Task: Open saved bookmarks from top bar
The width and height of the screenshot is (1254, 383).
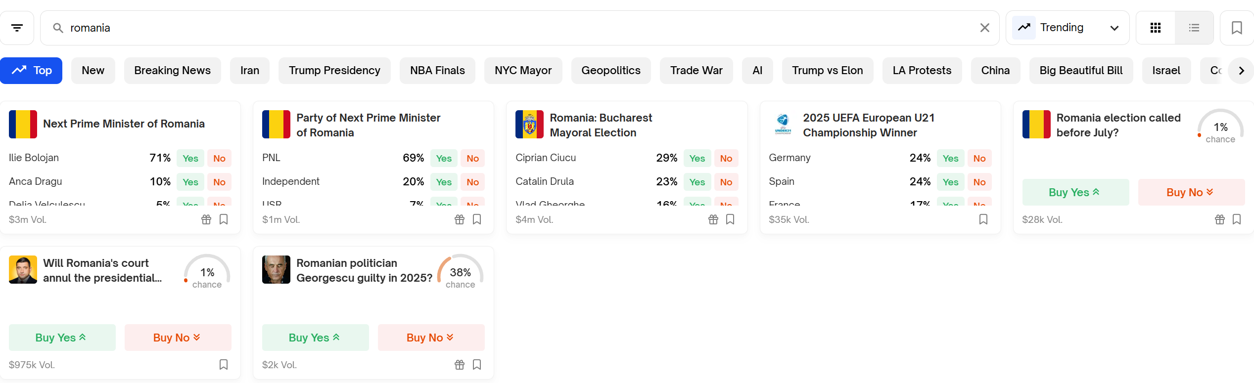Action: click(1236, 28)
